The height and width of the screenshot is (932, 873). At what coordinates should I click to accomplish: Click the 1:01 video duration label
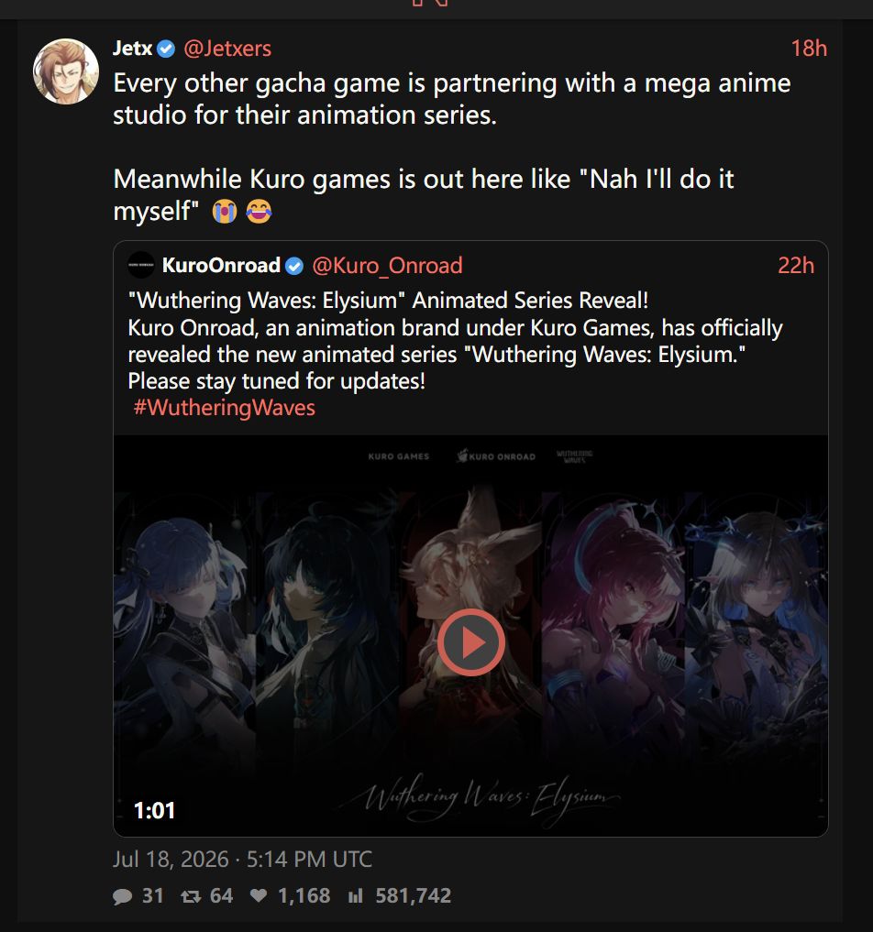155,811
